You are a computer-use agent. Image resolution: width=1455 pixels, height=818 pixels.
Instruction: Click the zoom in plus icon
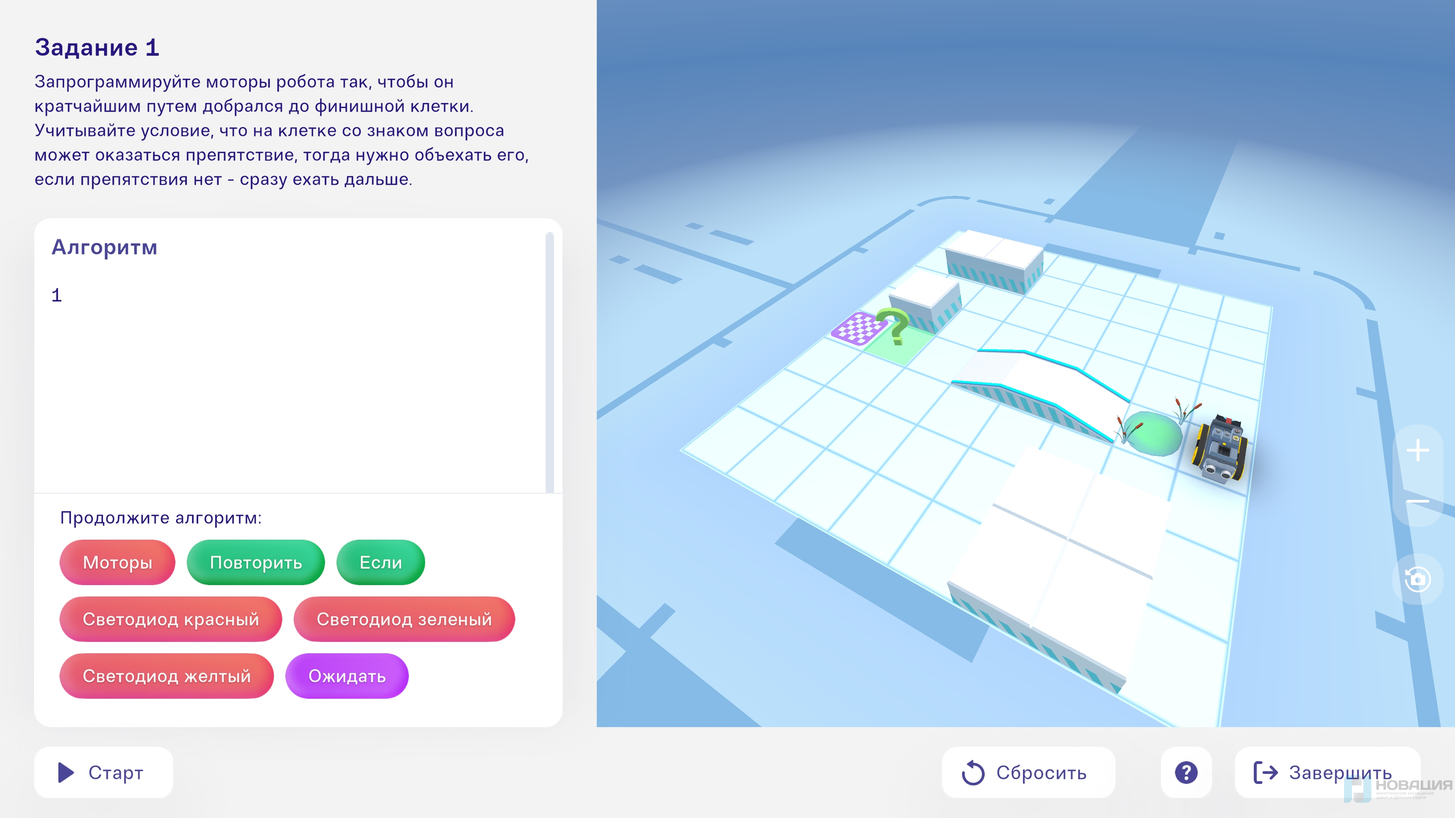[1417, 451]
